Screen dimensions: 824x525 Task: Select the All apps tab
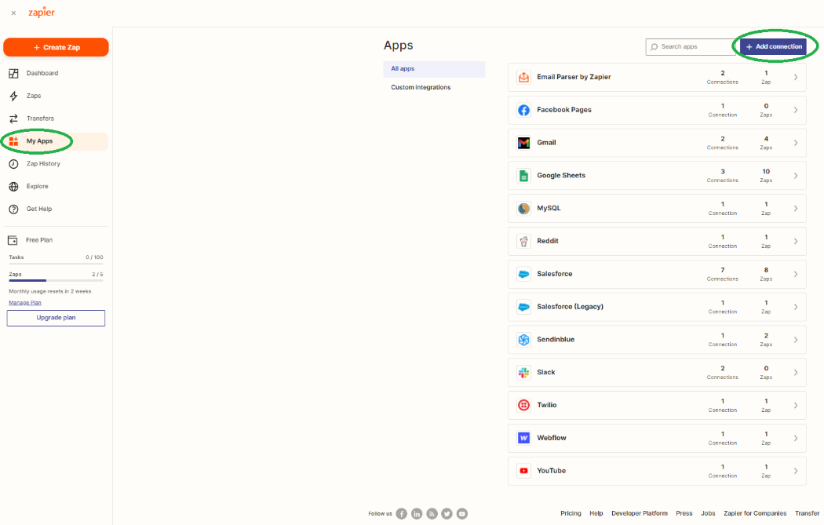coord(434,69)
